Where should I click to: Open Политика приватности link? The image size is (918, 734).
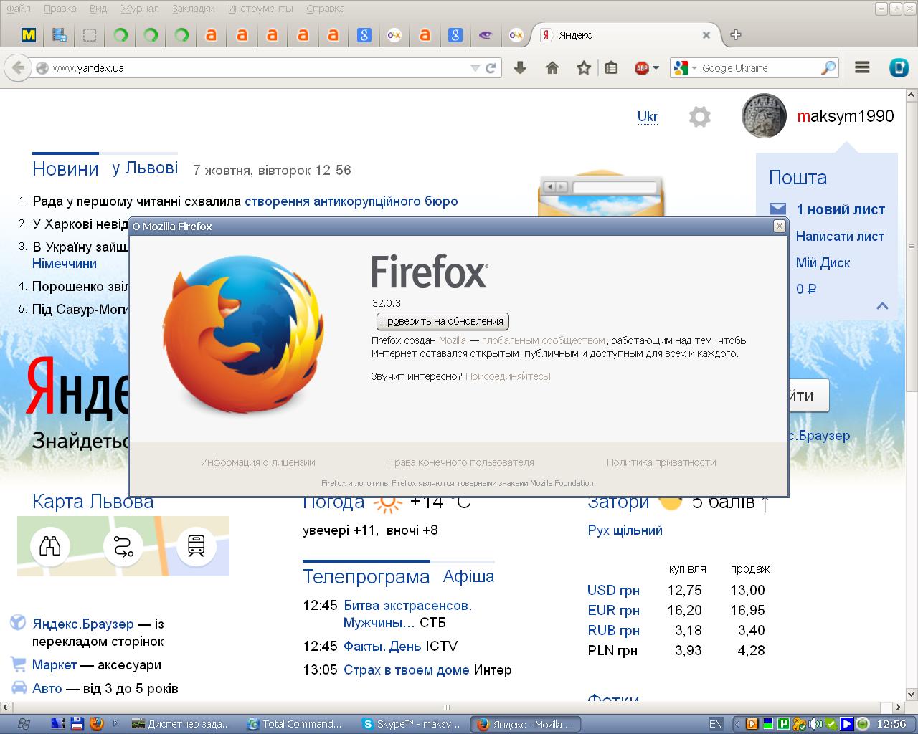661,462
